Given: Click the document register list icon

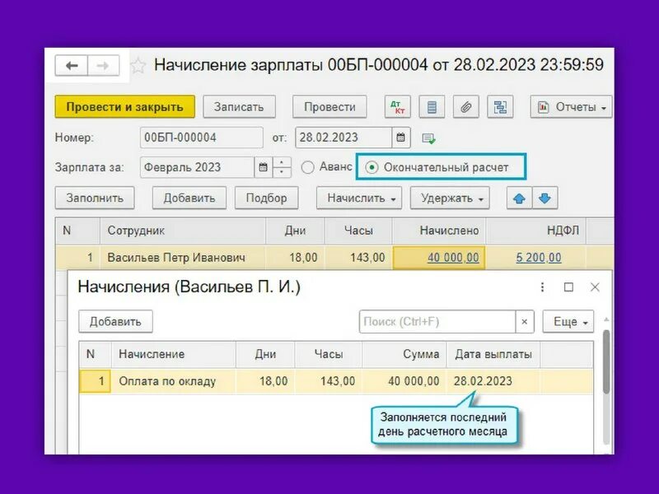Looking at the screenshot, I should point(431,107).
